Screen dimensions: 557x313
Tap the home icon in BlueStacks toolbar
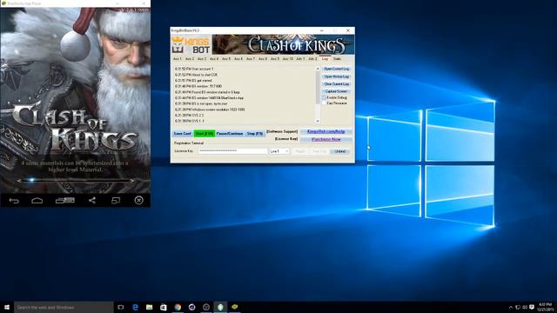point(37,201)
